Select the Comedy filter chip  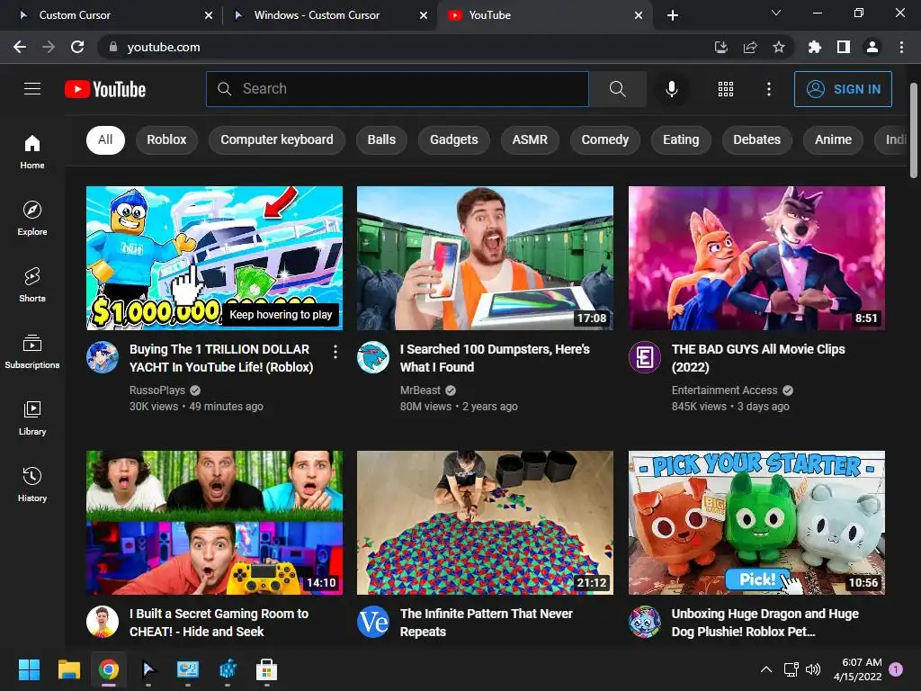pos(605,139)
